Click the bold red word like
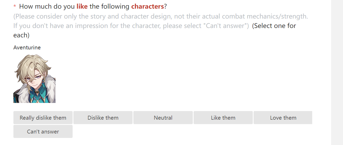 click(x=82, y=6)
